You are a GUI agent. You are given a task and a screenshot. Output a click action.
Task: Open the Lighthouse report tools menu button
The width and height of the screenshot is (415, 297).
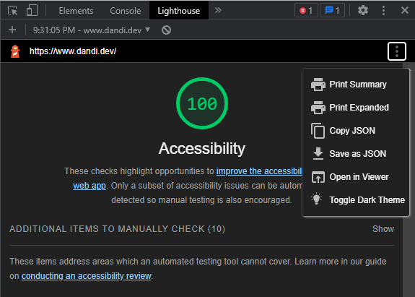pos(397,51)
